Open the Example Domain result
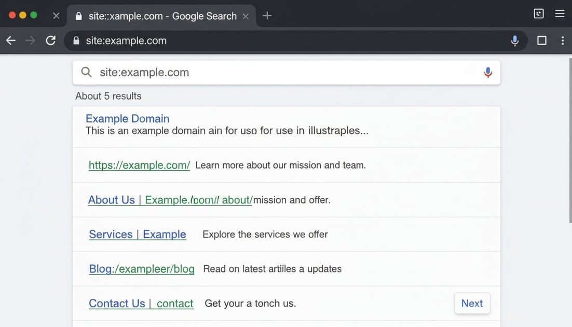Screen dimensions: 572x327 [x=127, y=118]
